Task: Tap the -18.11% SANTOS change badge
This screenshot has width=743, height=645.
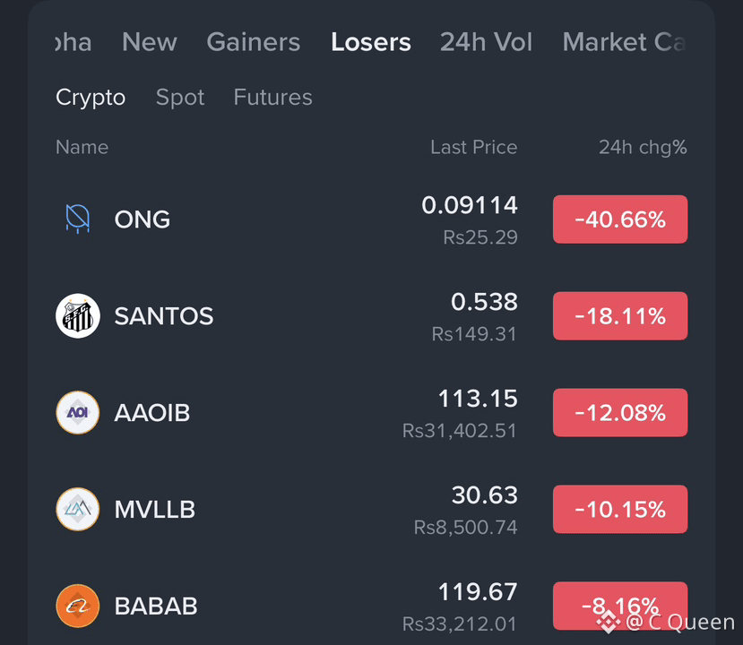Action: click(x=620, y=316)
